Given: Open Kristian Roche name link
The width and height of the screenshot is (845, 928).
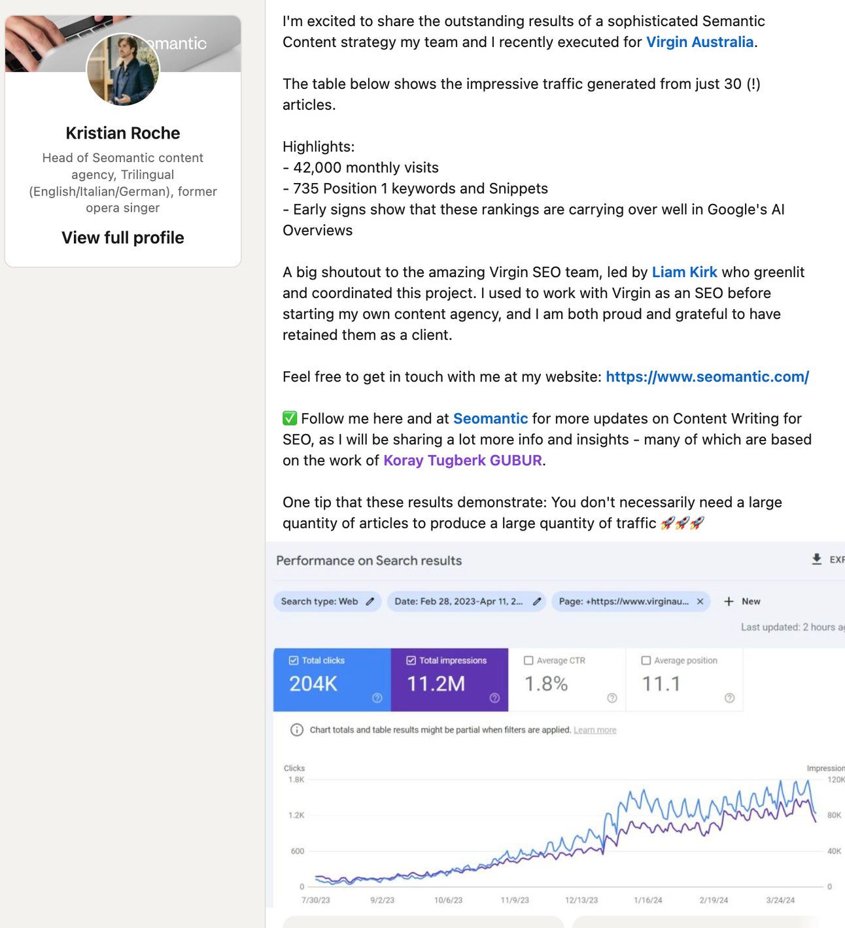Looking at the screenshot, I should [x=123, y=133].
